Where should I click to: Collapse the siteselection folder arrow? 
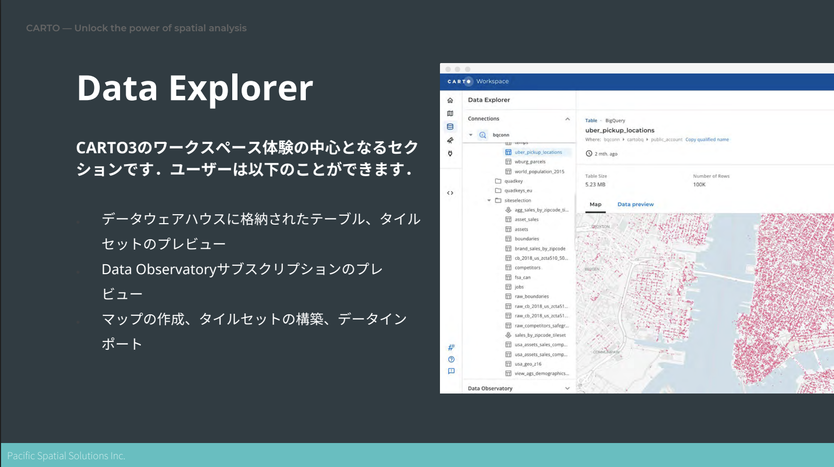click(489, 201)
